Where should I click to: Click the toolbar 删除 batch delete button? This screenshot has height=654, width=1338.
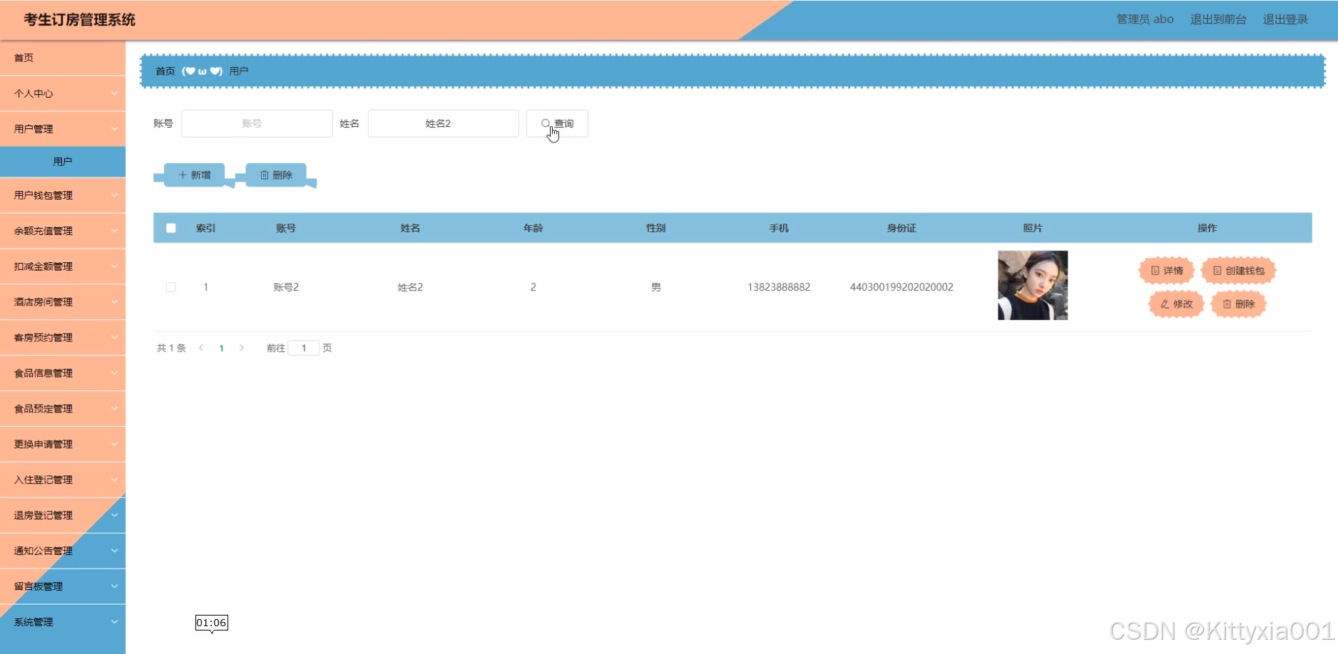coord(276,175)
